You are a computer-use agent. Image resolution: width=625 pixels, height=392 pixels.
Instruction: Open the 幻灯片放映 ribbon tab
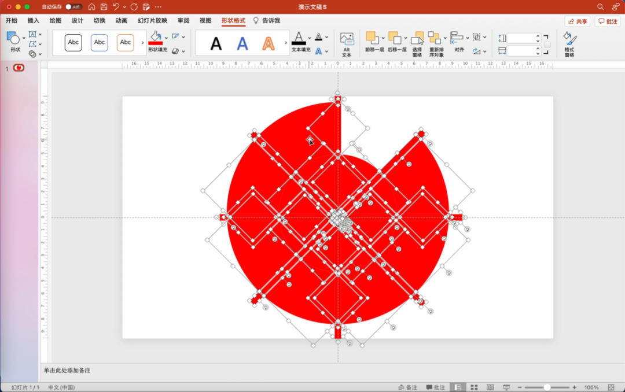click(153, 20)
